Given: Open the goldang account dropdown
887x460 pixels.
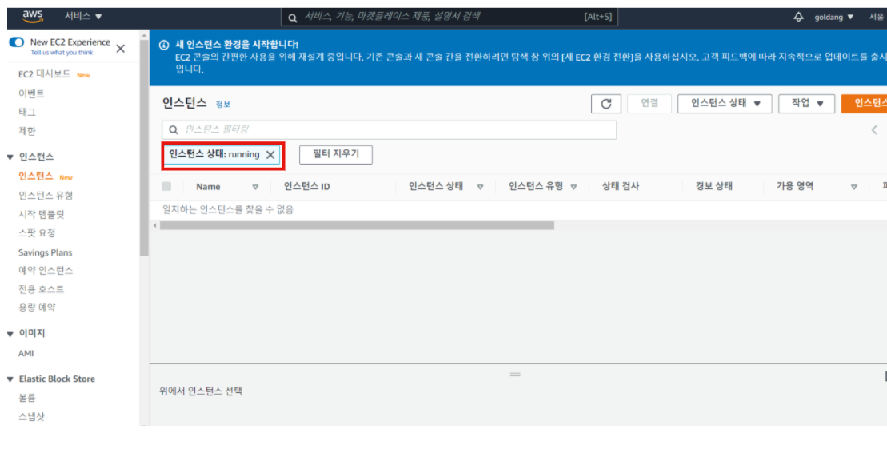Looking at the screenshot, I should pos(834,17).
